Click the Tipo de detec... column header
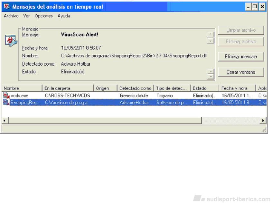The height and width of the screenshot is (204, 272). pyautogui.click(x=172, y=88)
